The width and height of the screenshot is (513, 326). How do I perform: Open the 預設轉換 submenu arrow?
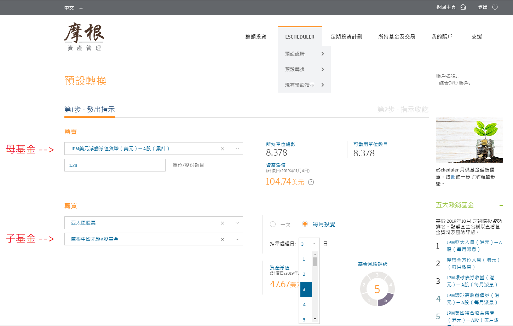pos(323,69)
